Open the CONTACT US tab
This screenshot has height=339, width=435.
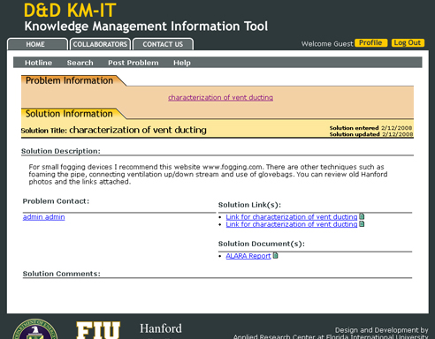point(163,44)
